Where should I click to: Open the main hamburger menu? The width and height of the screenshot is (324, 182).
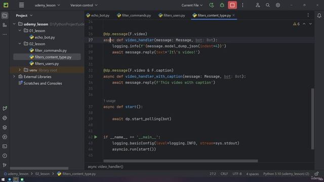(x=21, y=5)
